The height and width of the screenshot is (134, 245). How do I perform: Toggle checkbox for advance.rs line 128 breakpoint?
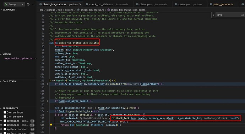[x=5, y=125]
